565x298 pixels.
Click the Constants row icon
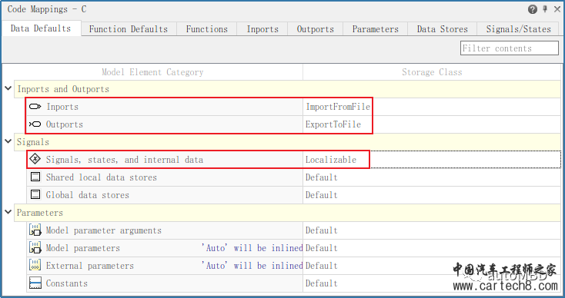tap(35, 283)
